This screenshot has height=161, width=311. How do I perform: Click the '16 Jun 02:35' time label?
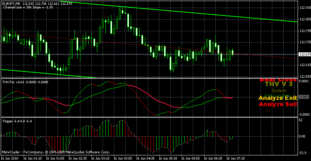(x=78, y=159)
